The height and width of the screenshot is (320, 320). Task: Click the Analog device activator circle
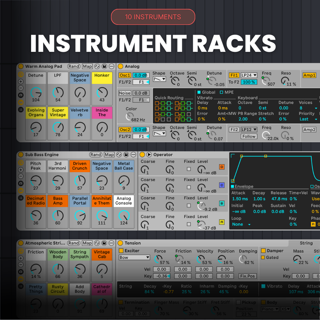pos(121,66)
